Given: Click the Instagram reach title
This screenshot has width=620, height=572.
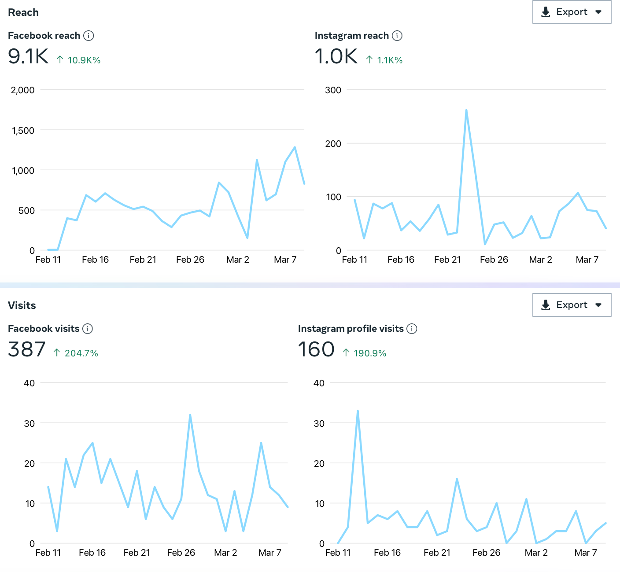Looking at the screenshot, I should point(352,36).
